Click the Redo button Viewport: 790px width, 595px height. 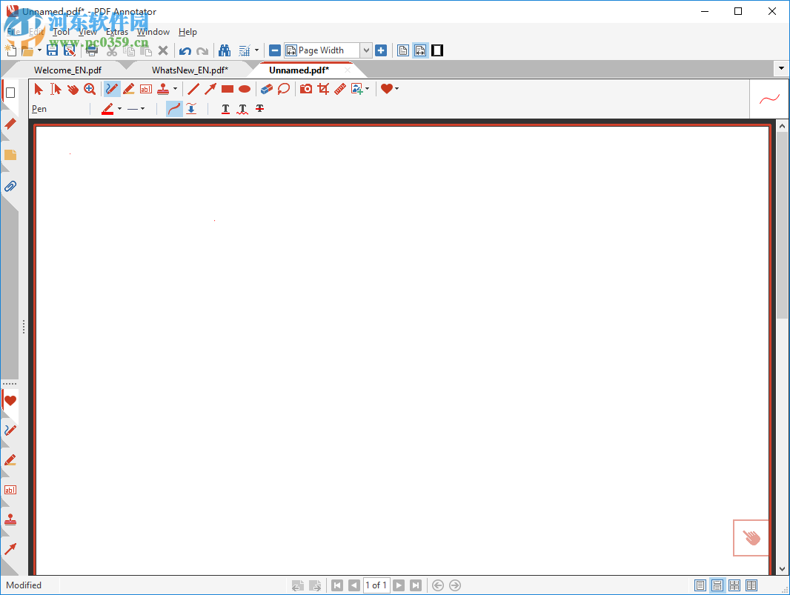point(201,50)
